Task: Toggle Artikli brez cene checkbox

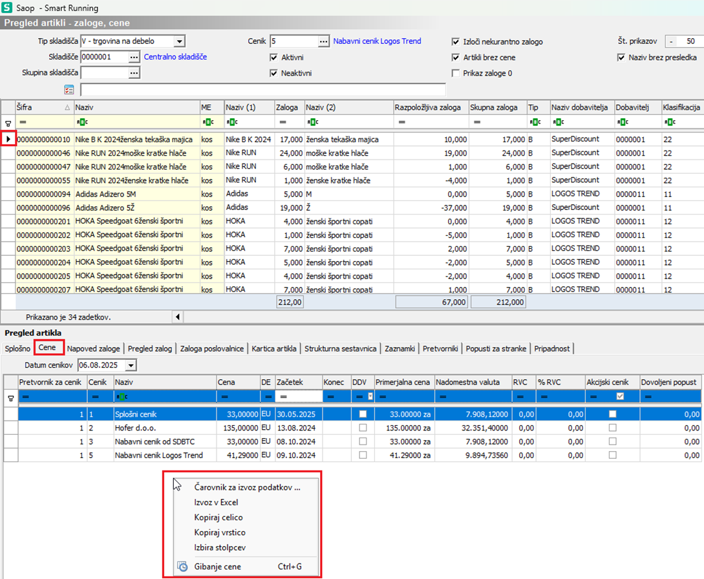Action: click(x=455, y=58)
